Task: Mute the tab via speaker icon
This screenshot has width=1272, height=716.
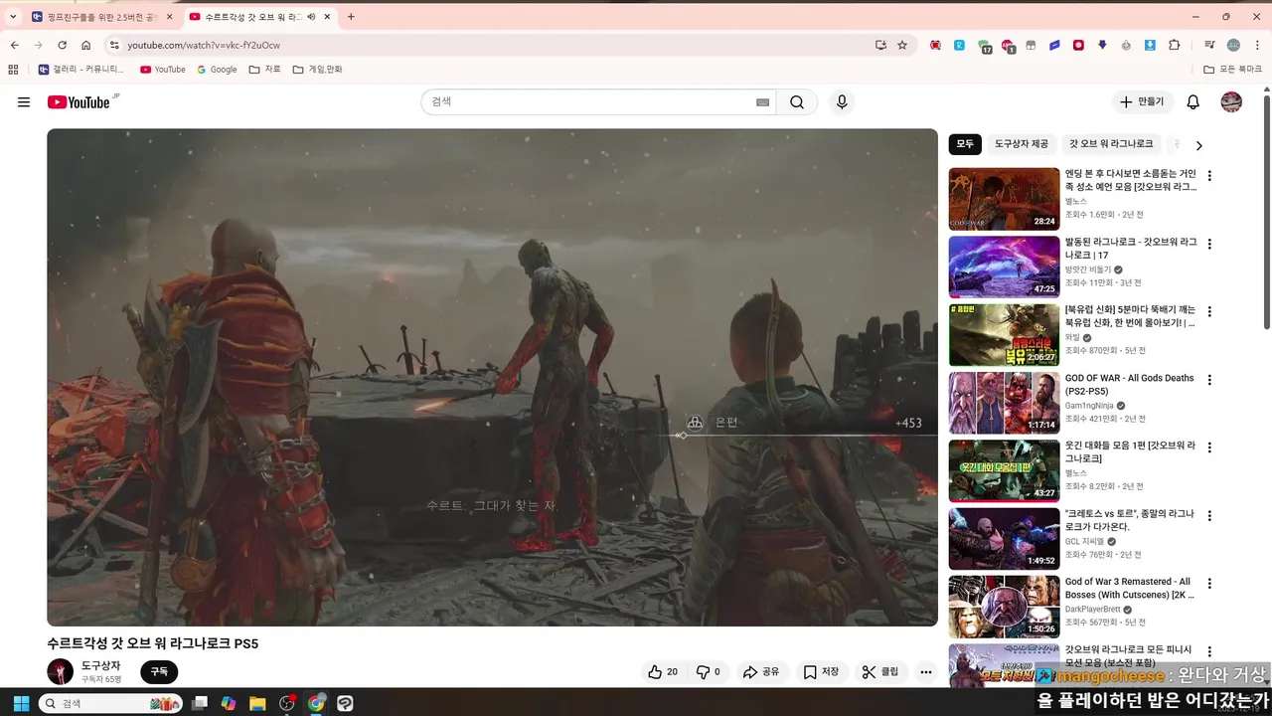Action: (x=311, y=17)
